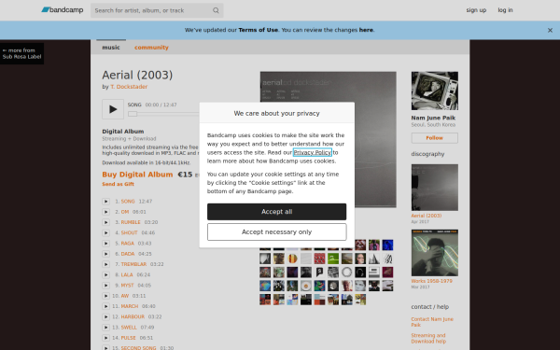The image size is (560, 350).
Task: Click 'here' to review changes
Action: [366, 30]
